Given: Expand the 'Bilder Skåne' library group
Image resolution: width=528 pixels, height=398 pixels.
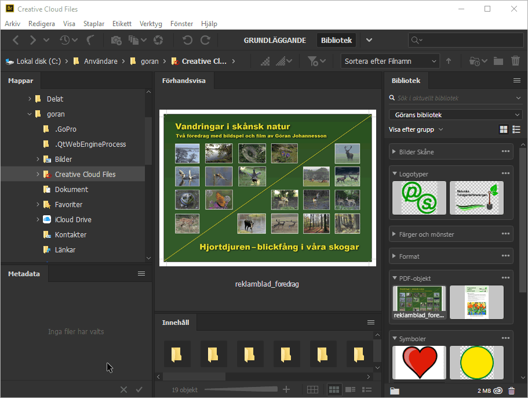Looking at the screenshot, I should tap(394, 152).
